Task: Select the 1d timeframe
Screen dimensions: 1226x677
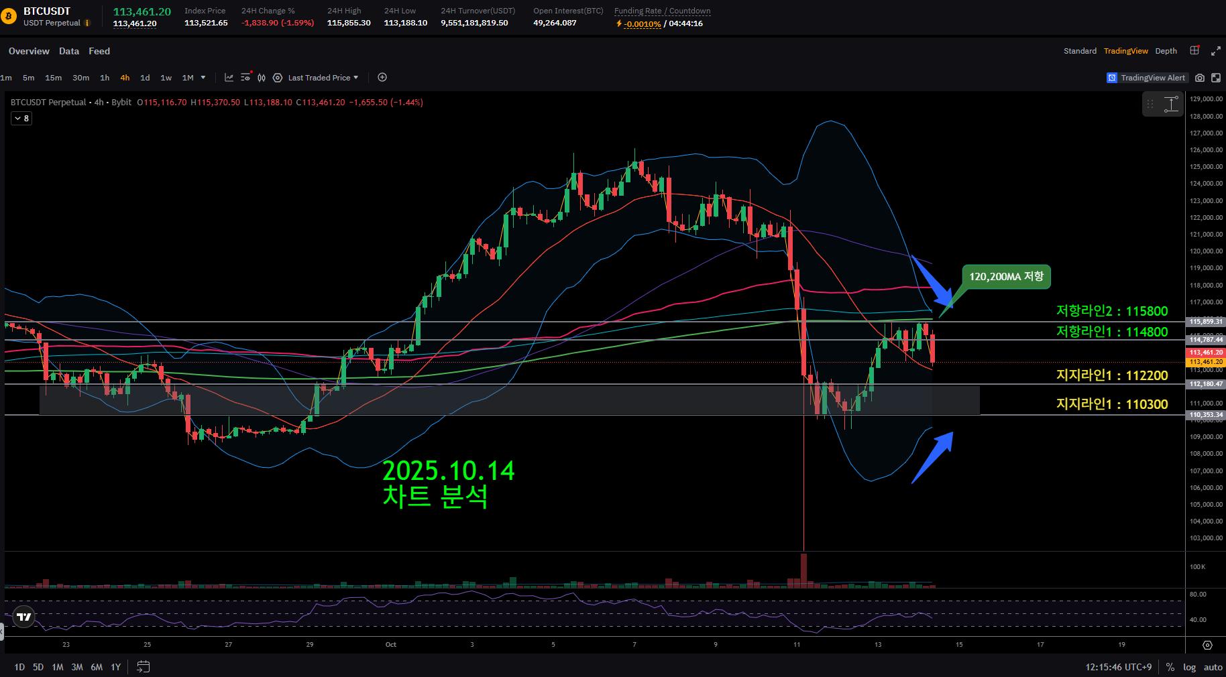Action: pyautogui.click(x=145, y=78)
